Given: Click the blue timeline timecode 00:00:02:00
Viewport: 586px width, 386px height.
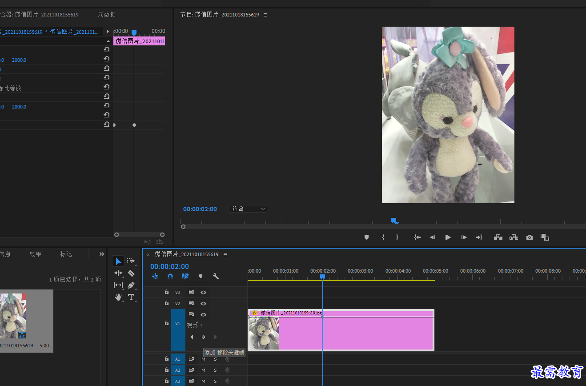Looking at the screenshot, I should click(x=169, y=266).
